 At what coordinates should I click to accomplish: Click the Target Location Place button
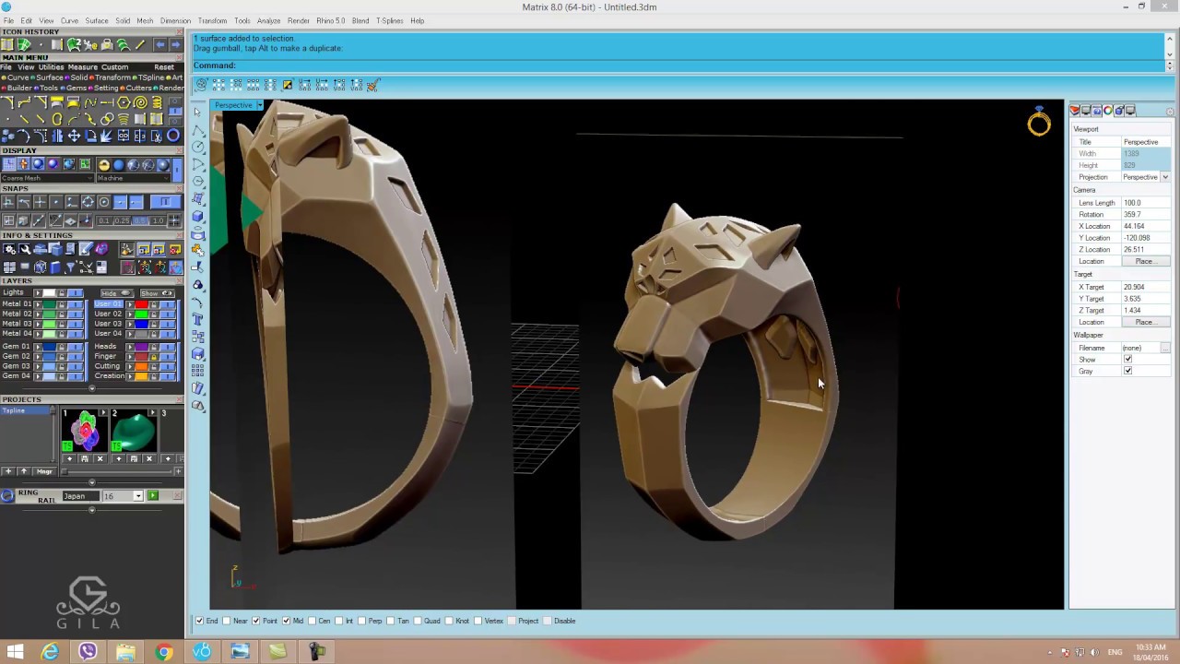(1144, 322)
